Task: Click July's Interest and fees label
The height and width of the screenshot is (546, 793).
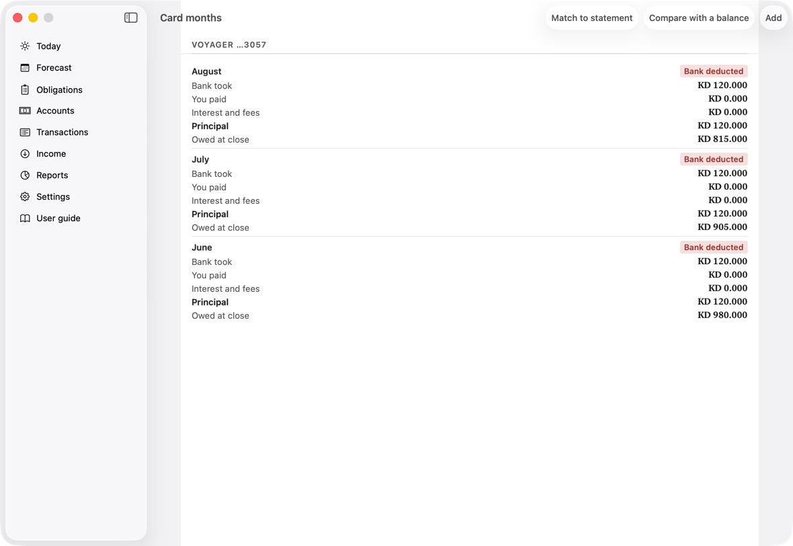Action: pos(226,201)
